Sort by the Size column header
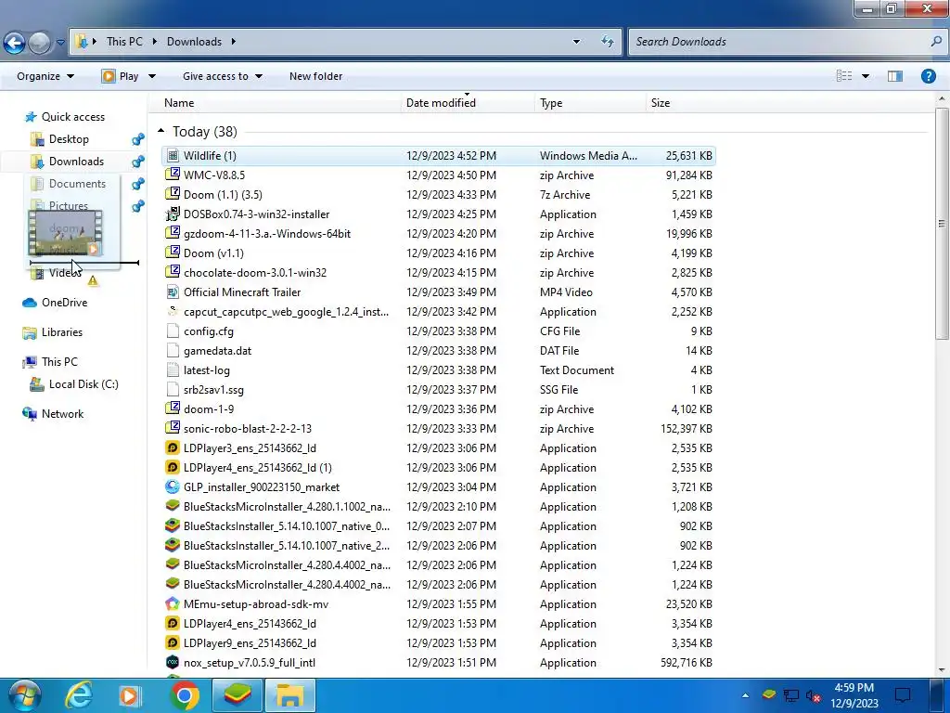950x713 pixels. tap(661, 103)
